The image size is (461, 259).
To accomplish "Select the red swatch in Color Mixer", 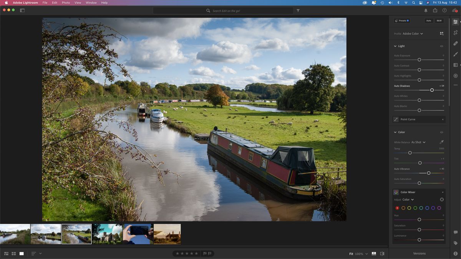I will [397, 208].
